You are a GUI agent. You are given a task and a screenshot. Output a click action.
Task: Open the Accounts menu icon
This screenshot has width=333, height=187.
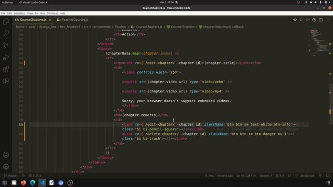click(6, 155)
